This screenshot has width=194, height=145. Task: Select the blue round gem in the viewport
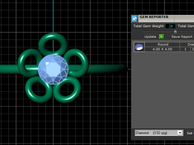point(53,69)
